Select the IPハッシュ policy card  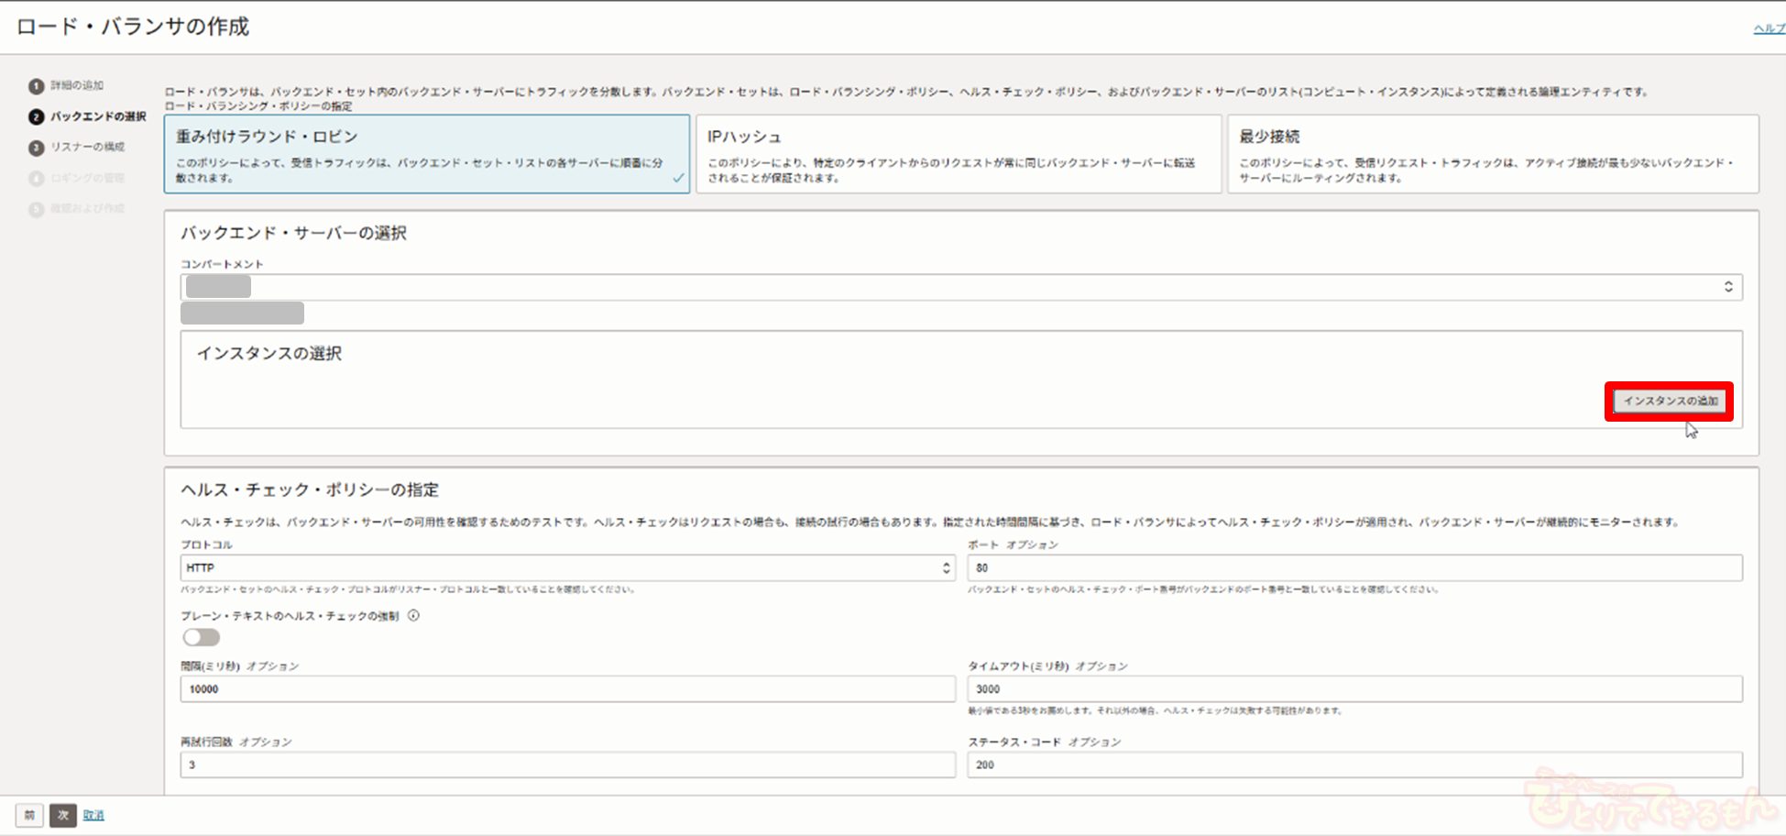(958, 154)
